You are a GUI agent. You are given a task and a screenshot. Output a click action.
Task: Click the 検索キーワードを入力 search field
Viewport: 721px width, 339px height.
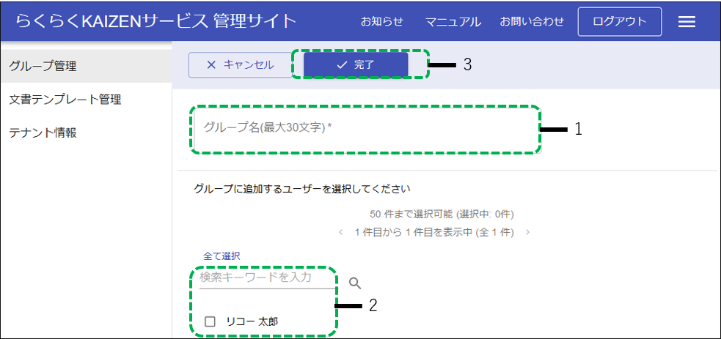point(267,278)
